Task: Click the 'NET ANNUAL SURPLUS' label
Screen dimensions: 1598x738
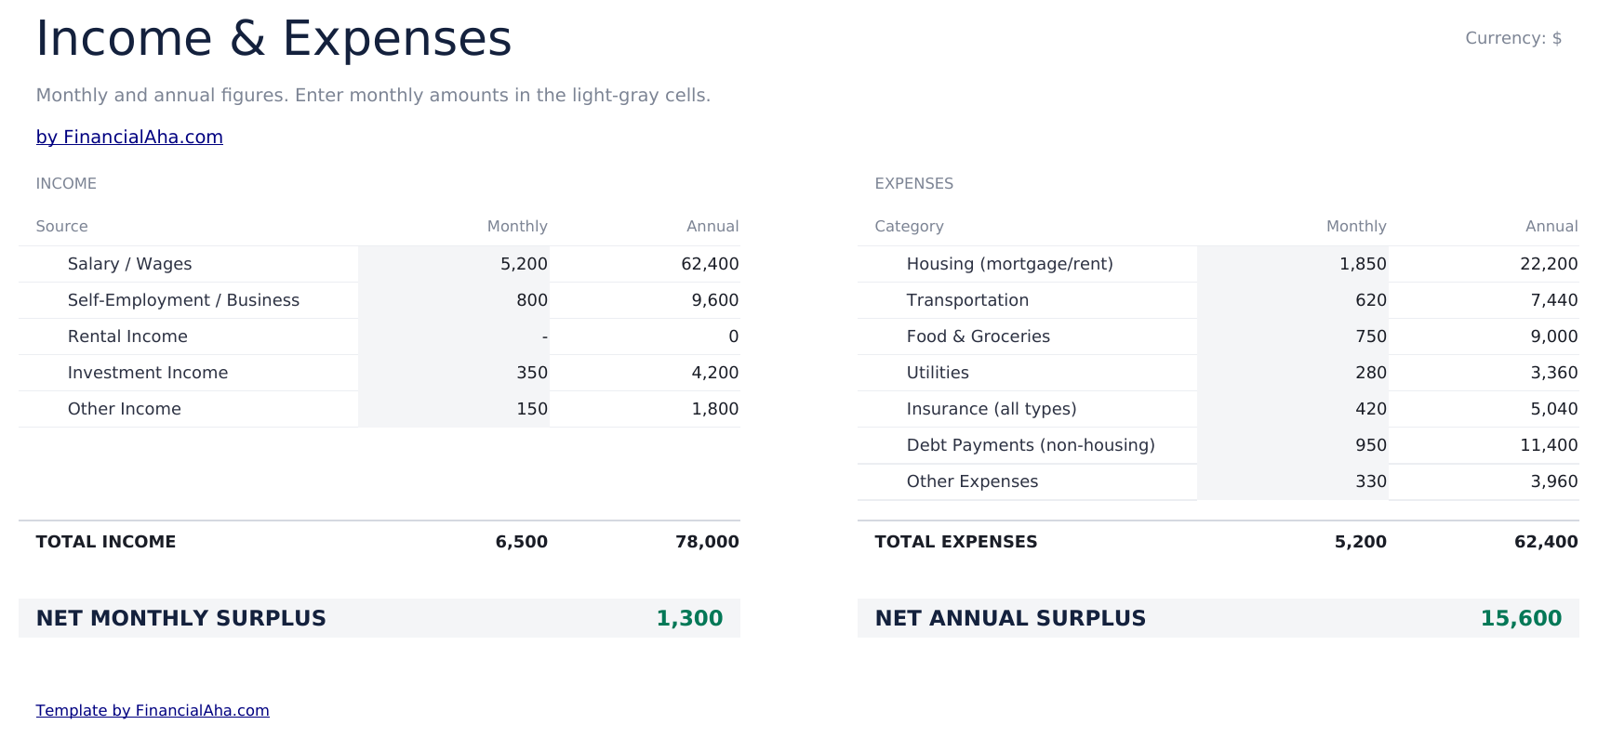Action: (x=1010, y=618)
